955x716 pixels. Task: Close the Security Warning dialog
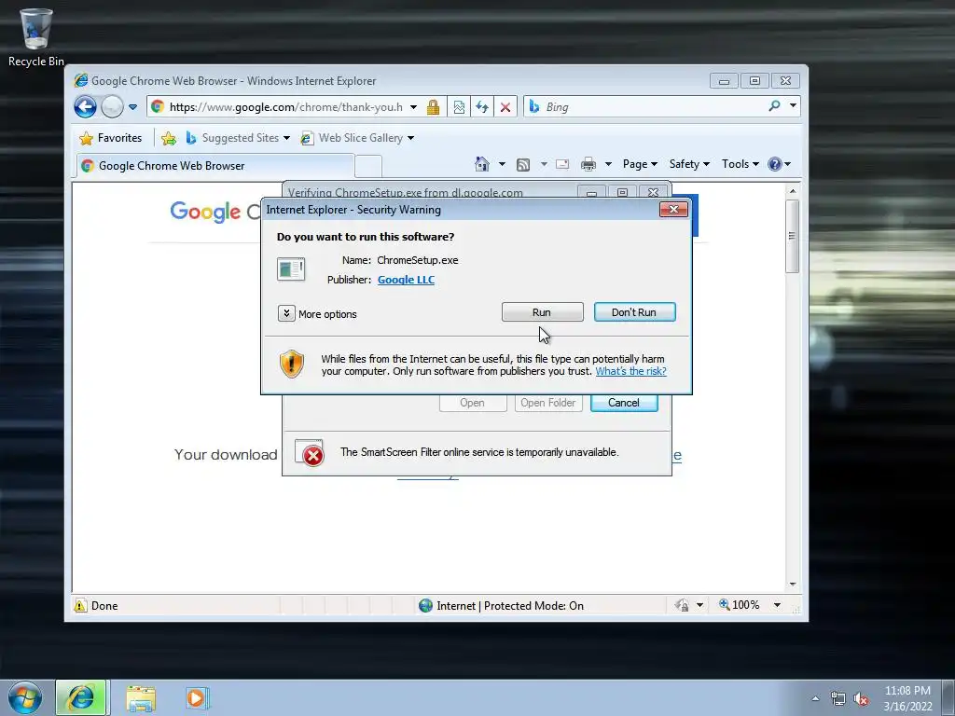click(x=673, y=210)
